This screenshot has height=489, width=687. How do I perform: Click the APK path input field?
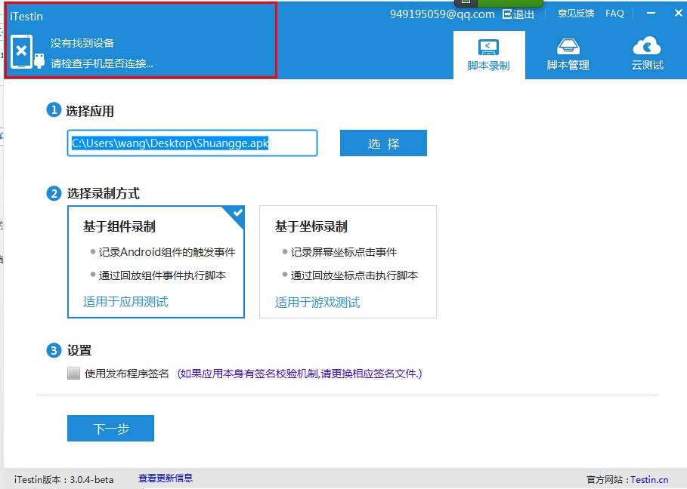[x=192, y=143]
